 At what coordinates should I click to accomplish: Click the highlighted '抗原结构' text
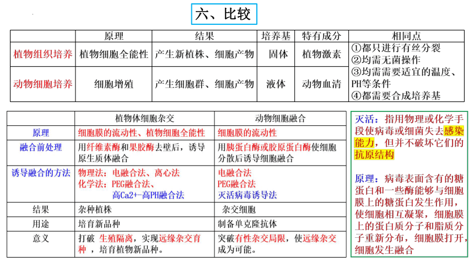(374, 155)
